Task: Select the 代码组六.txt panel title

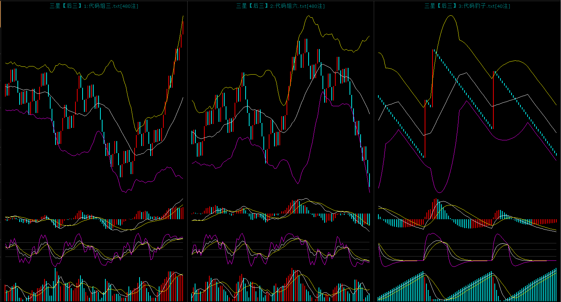Action: pyautogui.click(x=280, y=6)
